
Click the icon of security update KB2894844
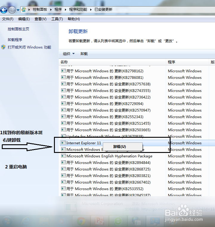[x=64, y=162]
